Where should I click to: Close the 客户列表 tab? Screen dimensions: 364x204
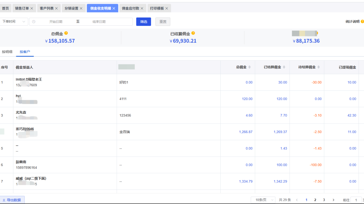coord(56,8)
